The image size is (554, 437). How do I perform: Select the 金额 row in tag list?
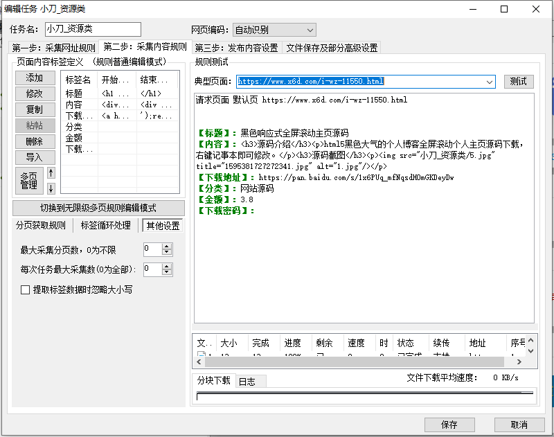click(74, 138)
